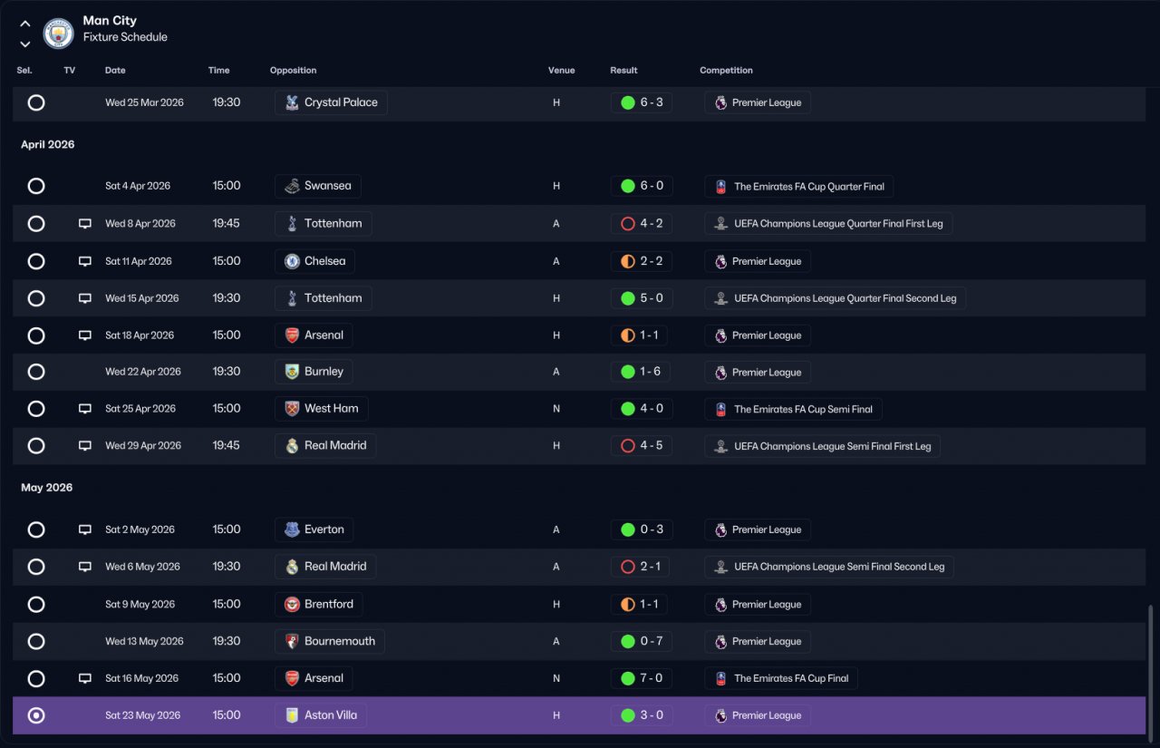Select the Brentford match radio button
Screen dimensions: 1160x748
tap(36, 604)
